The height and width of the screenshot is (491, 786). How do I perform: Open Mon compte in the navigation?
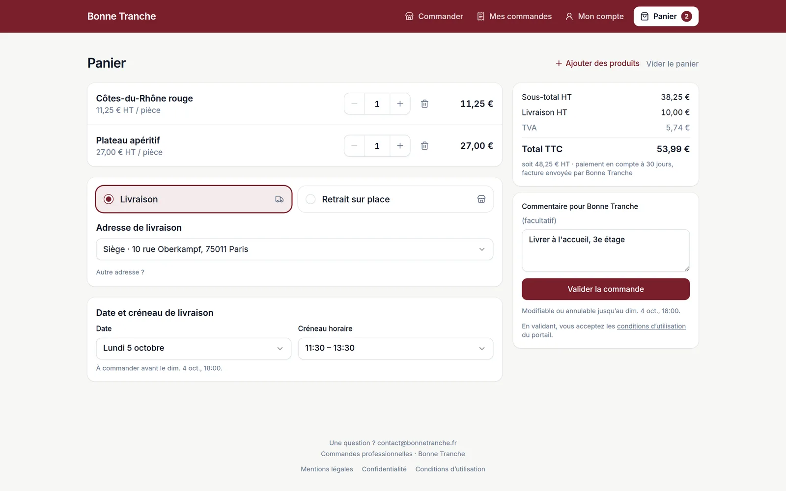coord(594,16)
